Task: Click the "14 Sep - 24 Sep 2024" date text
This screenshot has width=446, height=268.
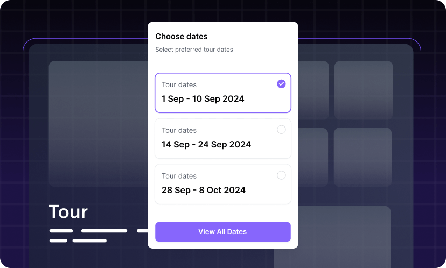Action: [206, 145]
